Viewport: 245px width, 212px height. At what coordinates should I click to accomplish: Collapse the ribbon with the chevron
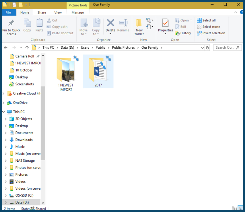point(236,12)
